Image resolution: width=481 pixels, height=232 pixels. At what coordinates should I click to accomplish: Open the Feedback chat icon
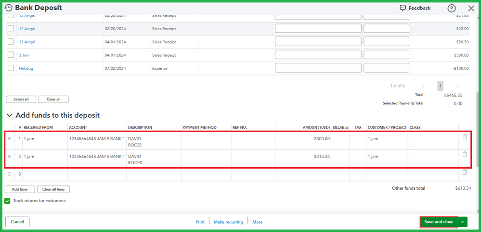coord(403,8)
